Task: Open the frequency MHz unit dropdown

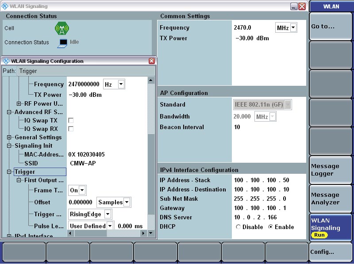Action: pyautogui.click(x=293, y=28)
